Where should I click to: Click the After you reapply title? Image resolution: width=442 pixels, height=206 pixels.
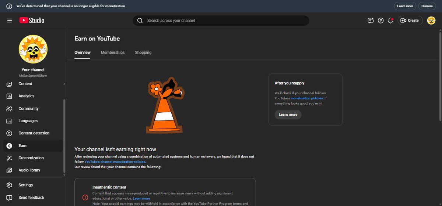[x=290, y=83]
